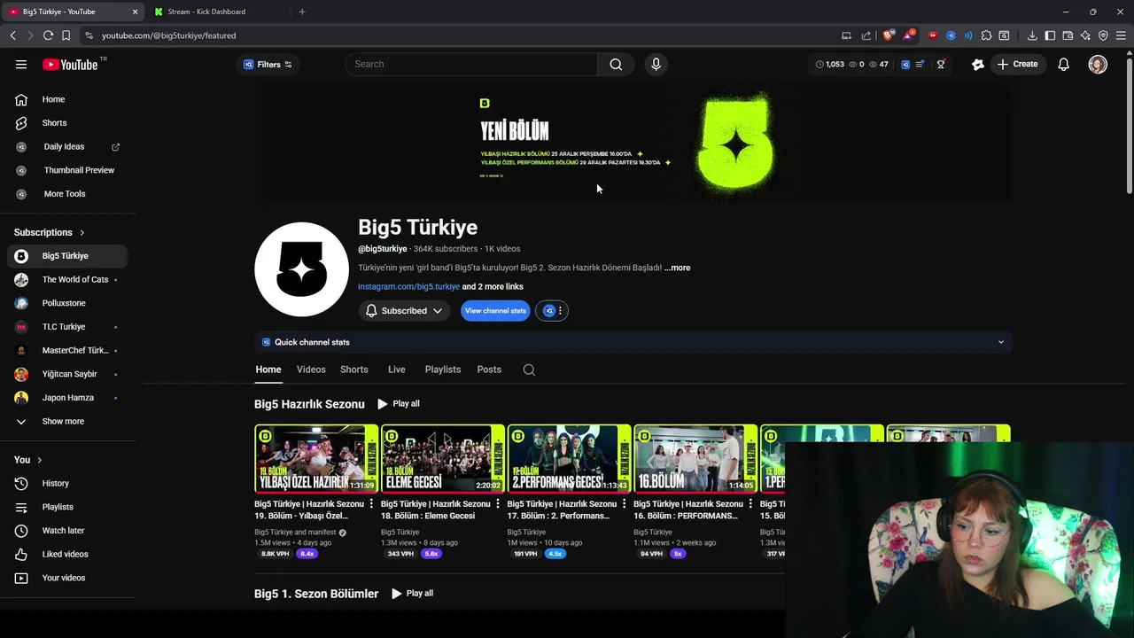Switch to the Posts tab

489,370
